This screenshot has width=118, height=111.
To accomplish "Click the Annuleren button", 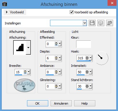I will click(61, 103).
